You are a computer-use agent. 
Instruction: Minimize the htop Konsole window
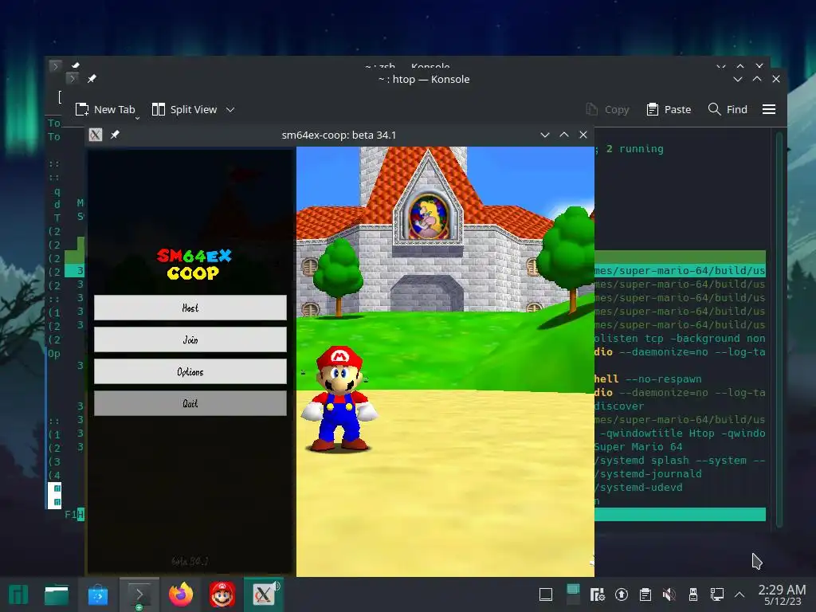pos(737,79)
